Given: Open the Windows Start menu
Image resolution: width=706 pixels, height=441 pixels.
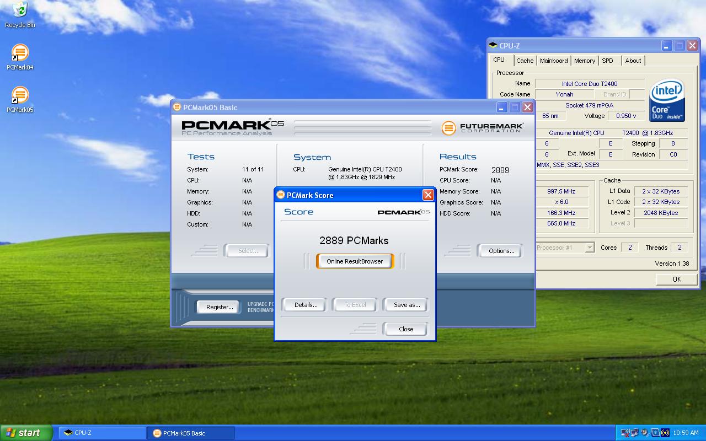Looking at the screenshot, I should (26, 433).
